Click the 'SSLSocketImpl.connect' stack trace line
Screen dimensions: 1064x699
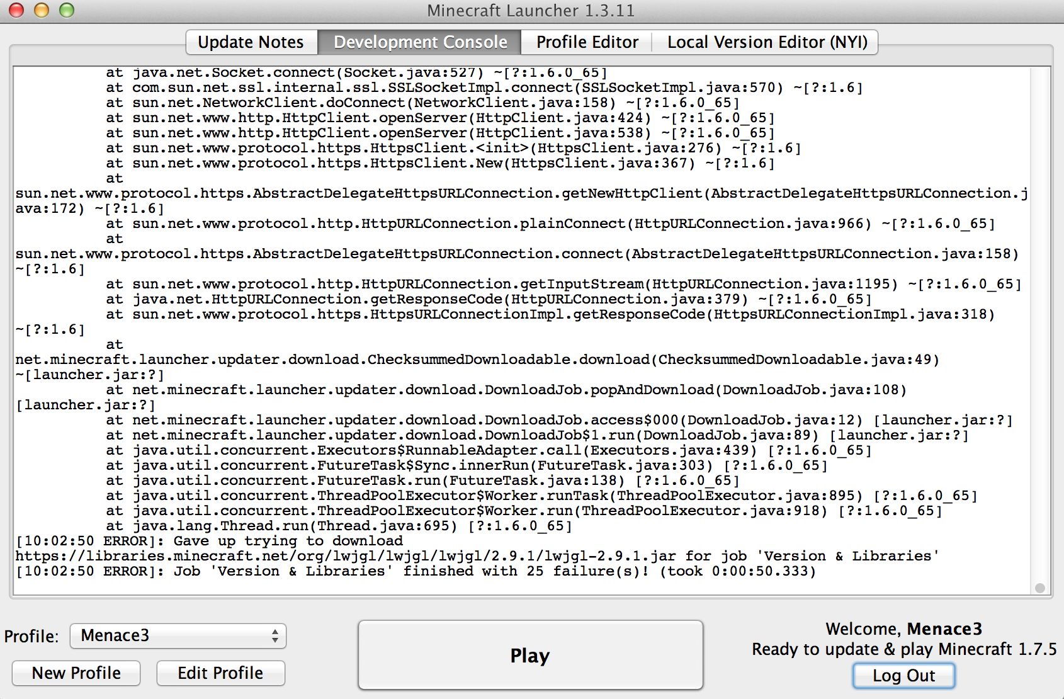484,88
